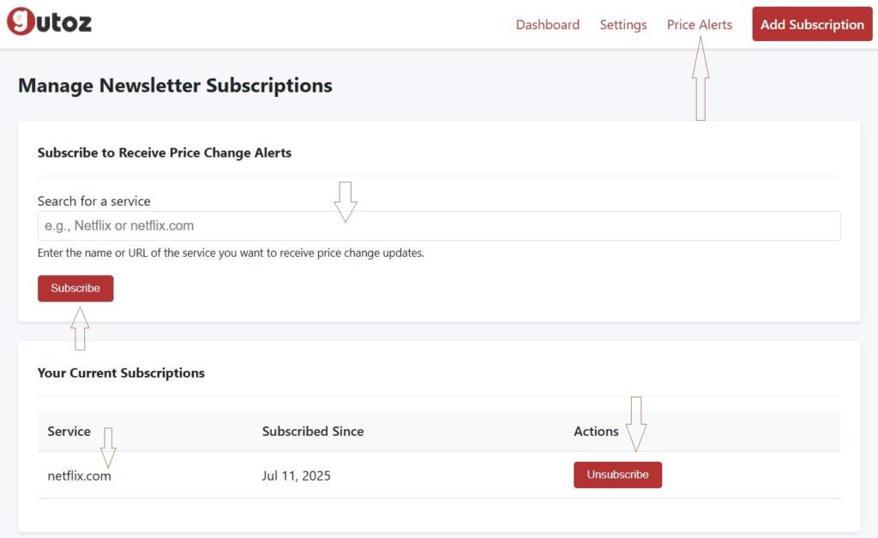Select the netflix.com service entry
The image size is (878, 538).
79,475
